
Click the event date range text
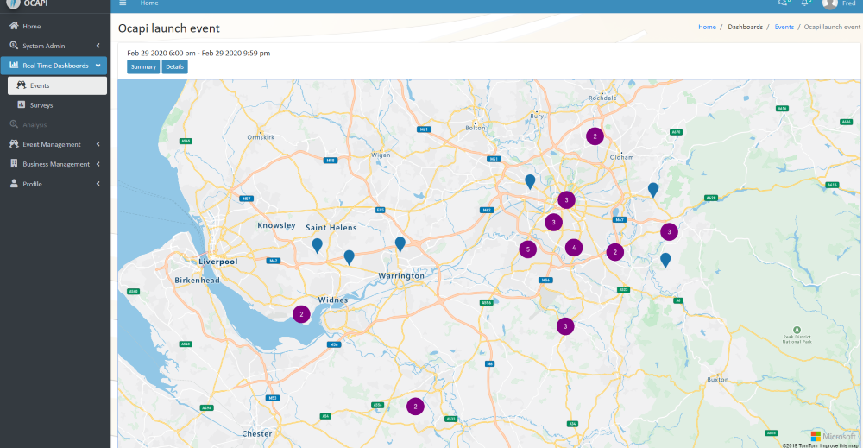tap(198, 53)
